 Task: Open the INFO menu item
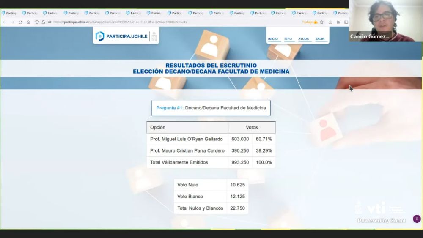tap(288, 39)
